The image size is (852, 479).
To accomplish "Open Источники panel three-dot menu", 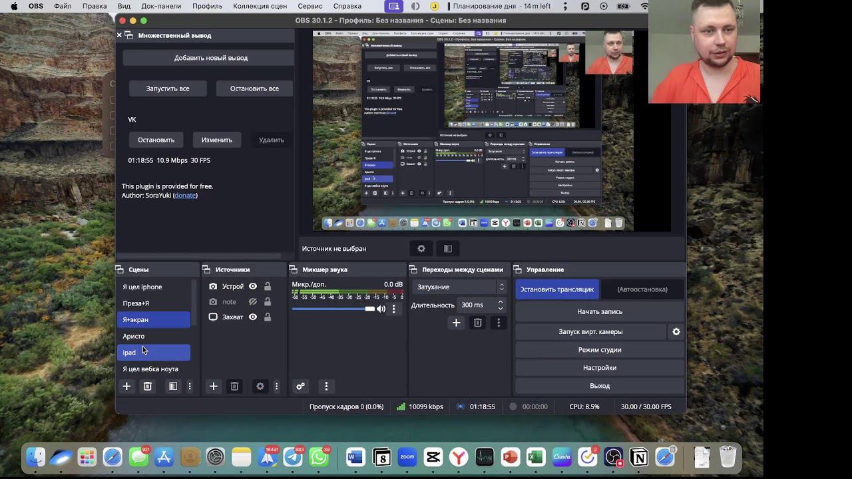I will pyautogui.click(x=276, y=386).
